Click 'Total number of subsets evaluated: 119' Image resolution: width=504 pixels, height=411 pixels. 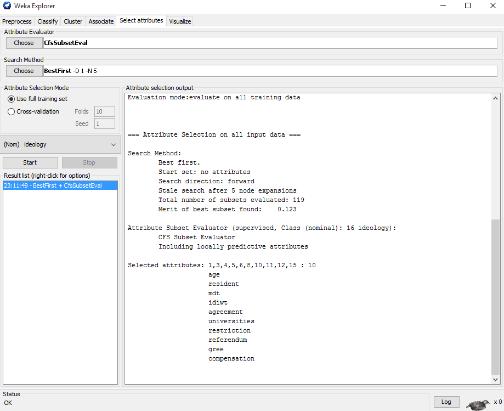(x=231, y=200)
